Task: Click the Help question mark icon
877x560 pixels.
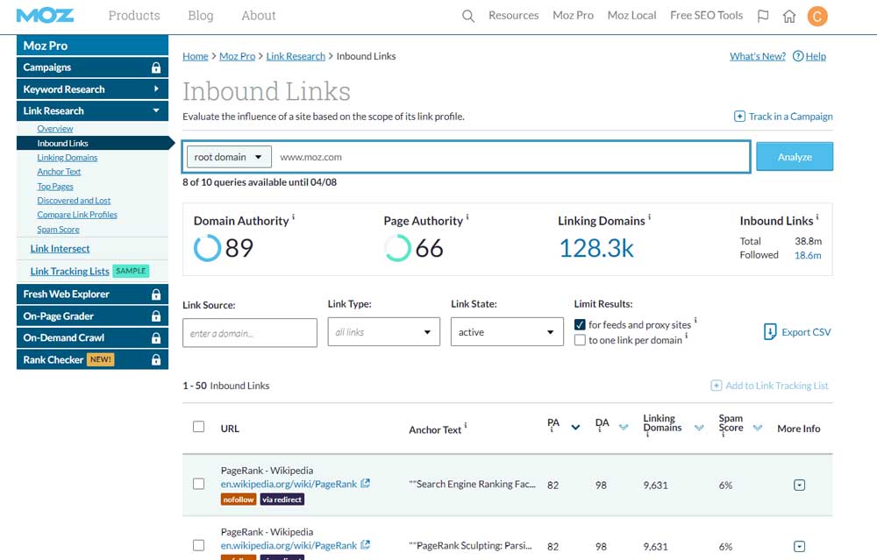Action: pos(798,56)
